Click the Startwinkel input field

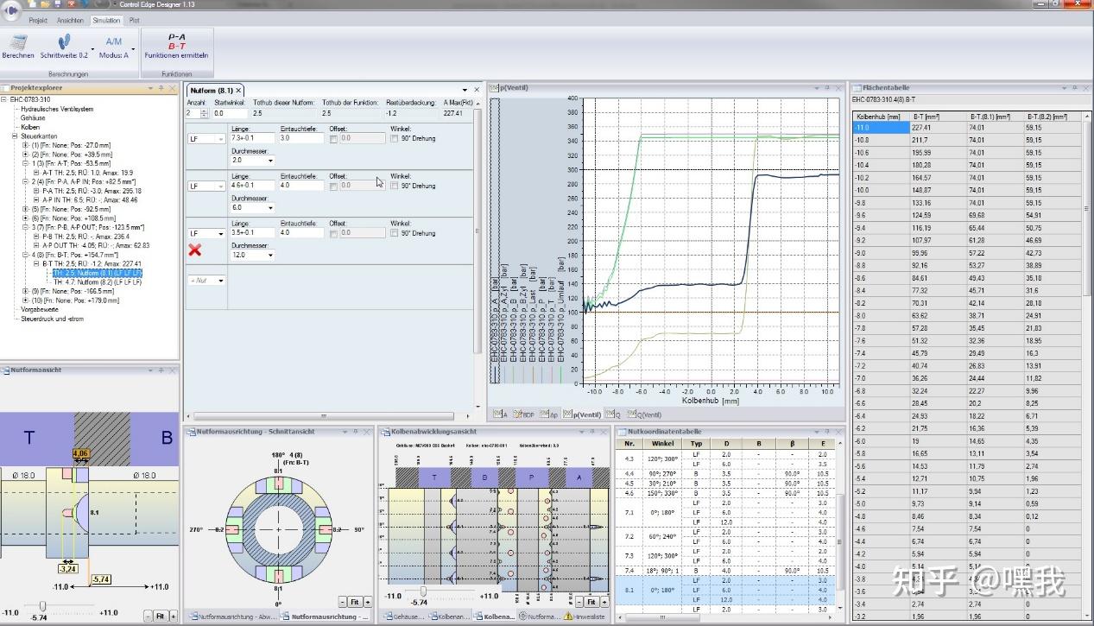(230, 113)
